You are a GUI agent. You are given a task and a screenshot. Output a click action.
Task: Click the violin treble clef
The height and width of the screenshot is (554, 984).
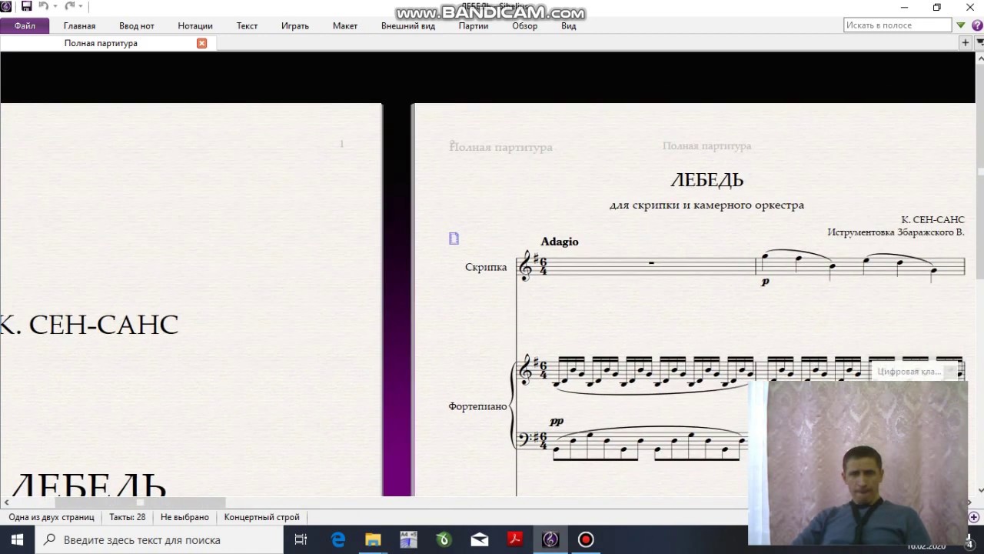coord(527,266)
